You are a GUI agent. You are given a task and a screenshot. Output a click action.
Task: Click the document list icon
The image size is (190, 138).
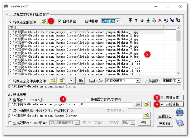71,80
